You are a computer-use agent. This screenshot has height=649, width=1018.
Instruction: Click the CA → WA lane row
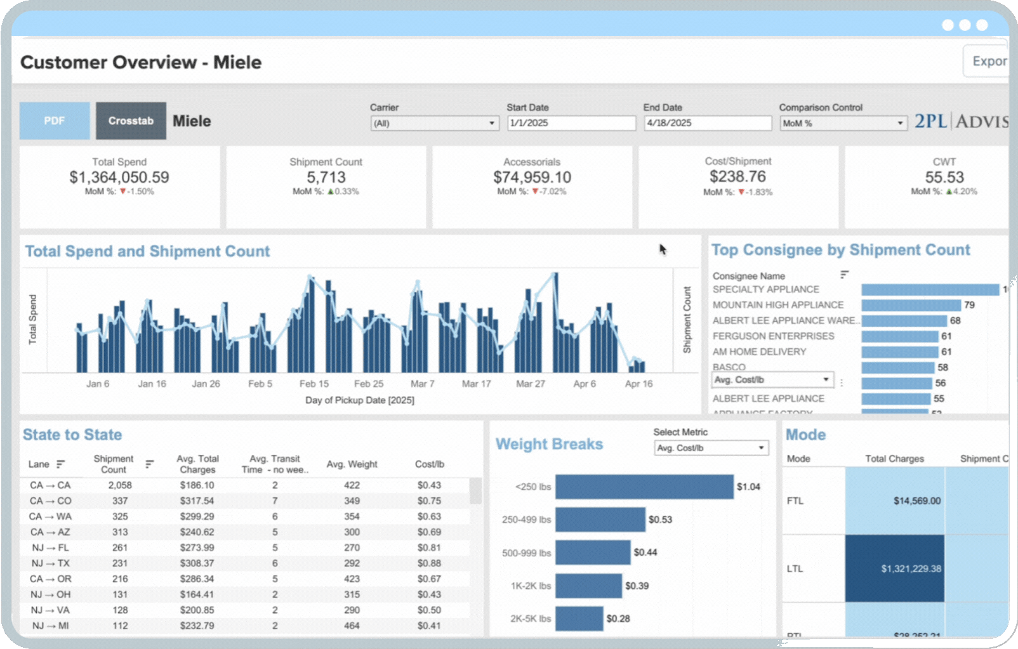click(246, 516)
